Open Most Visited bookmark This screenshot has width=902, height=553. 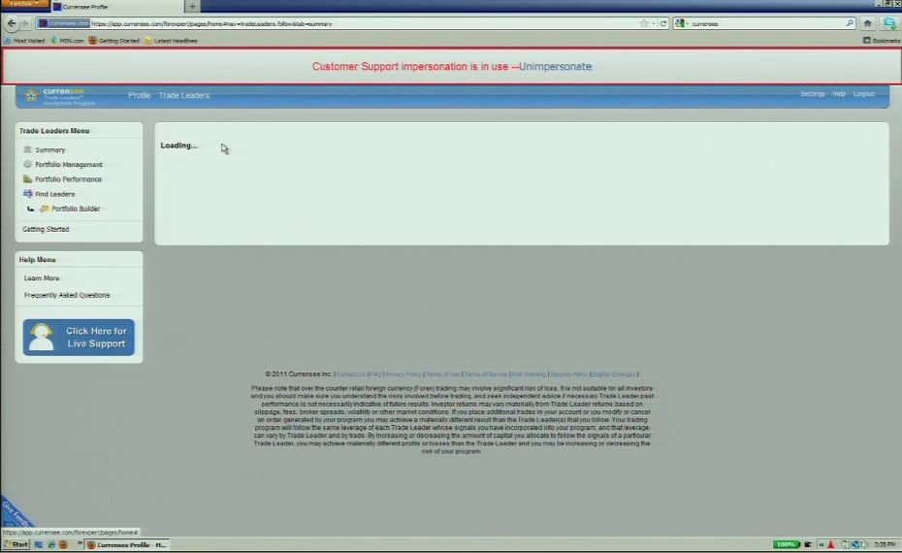coord(24,41)
